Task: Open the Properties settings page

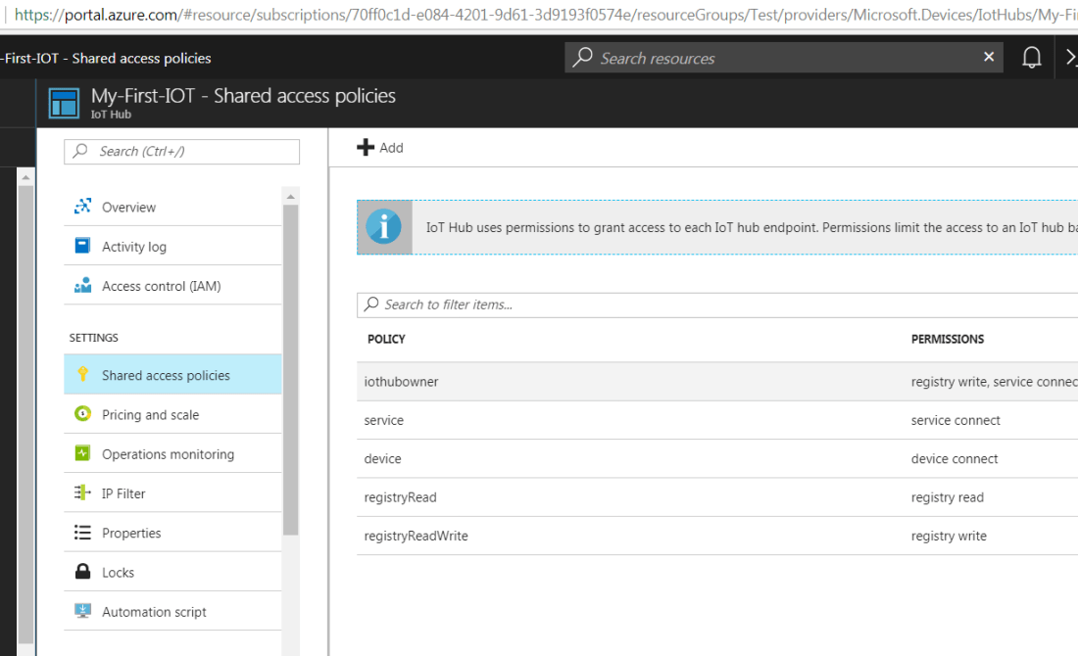Action: coord(131,533)
